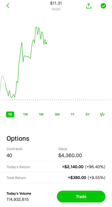Tap the share upload icon
Viewport: 112px width, 207px height.
(89, 6)
